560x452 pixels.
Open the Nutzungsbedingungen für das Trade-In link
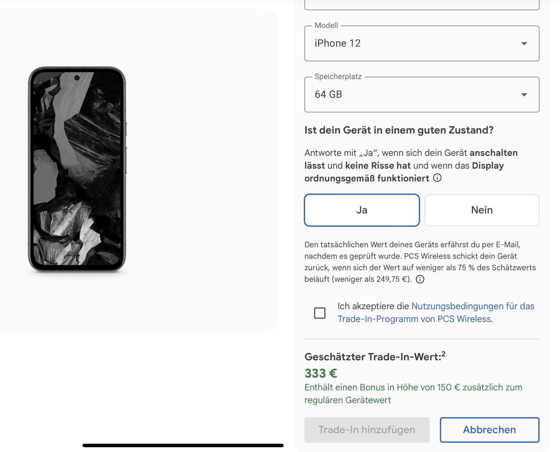point(436,312)
